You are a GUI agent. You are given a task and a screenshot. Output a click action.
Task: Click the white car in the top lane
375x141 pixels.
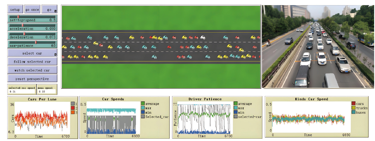click(203, 37)
